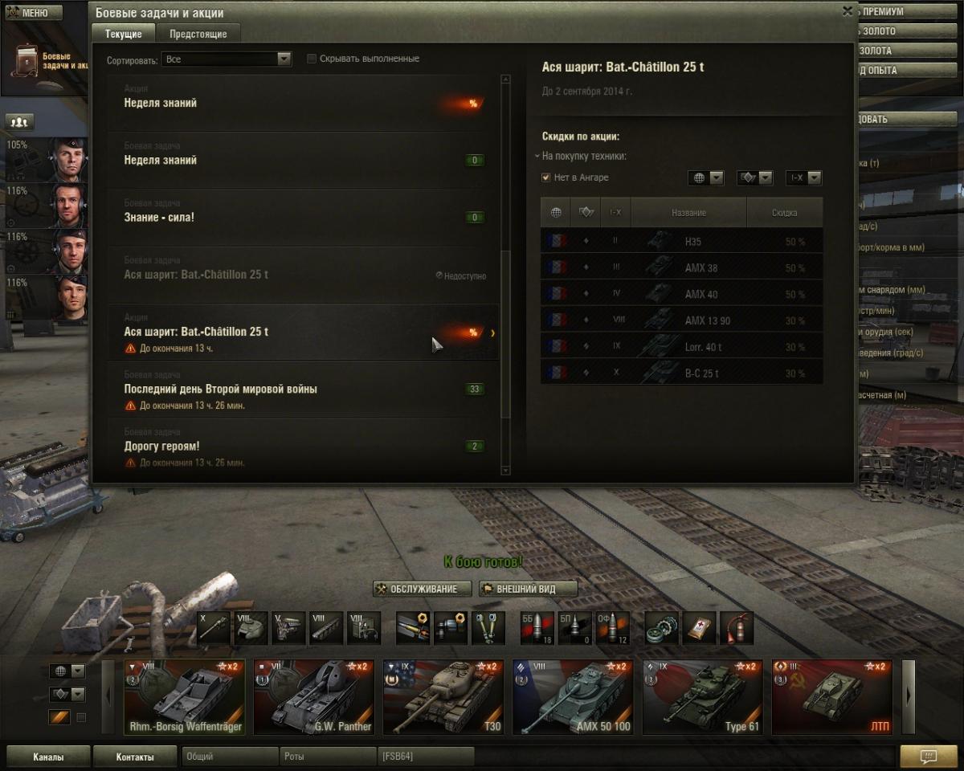Click the Контакты button

[134, 757]
